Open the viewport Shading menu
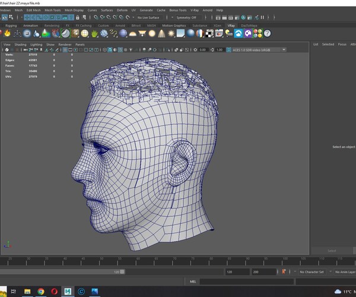The height and width of the screenshot is (297, 356). (20, 45)
